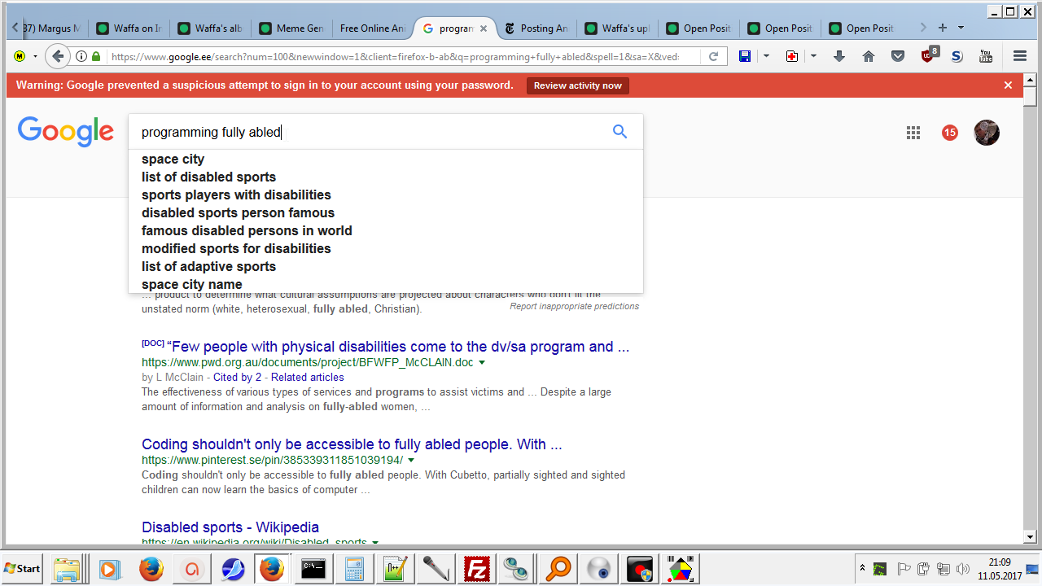Open 'Few people with physical disabilities' result
Screen dimensions: 1042x586
pyautogui.click(x=398, y=347)
